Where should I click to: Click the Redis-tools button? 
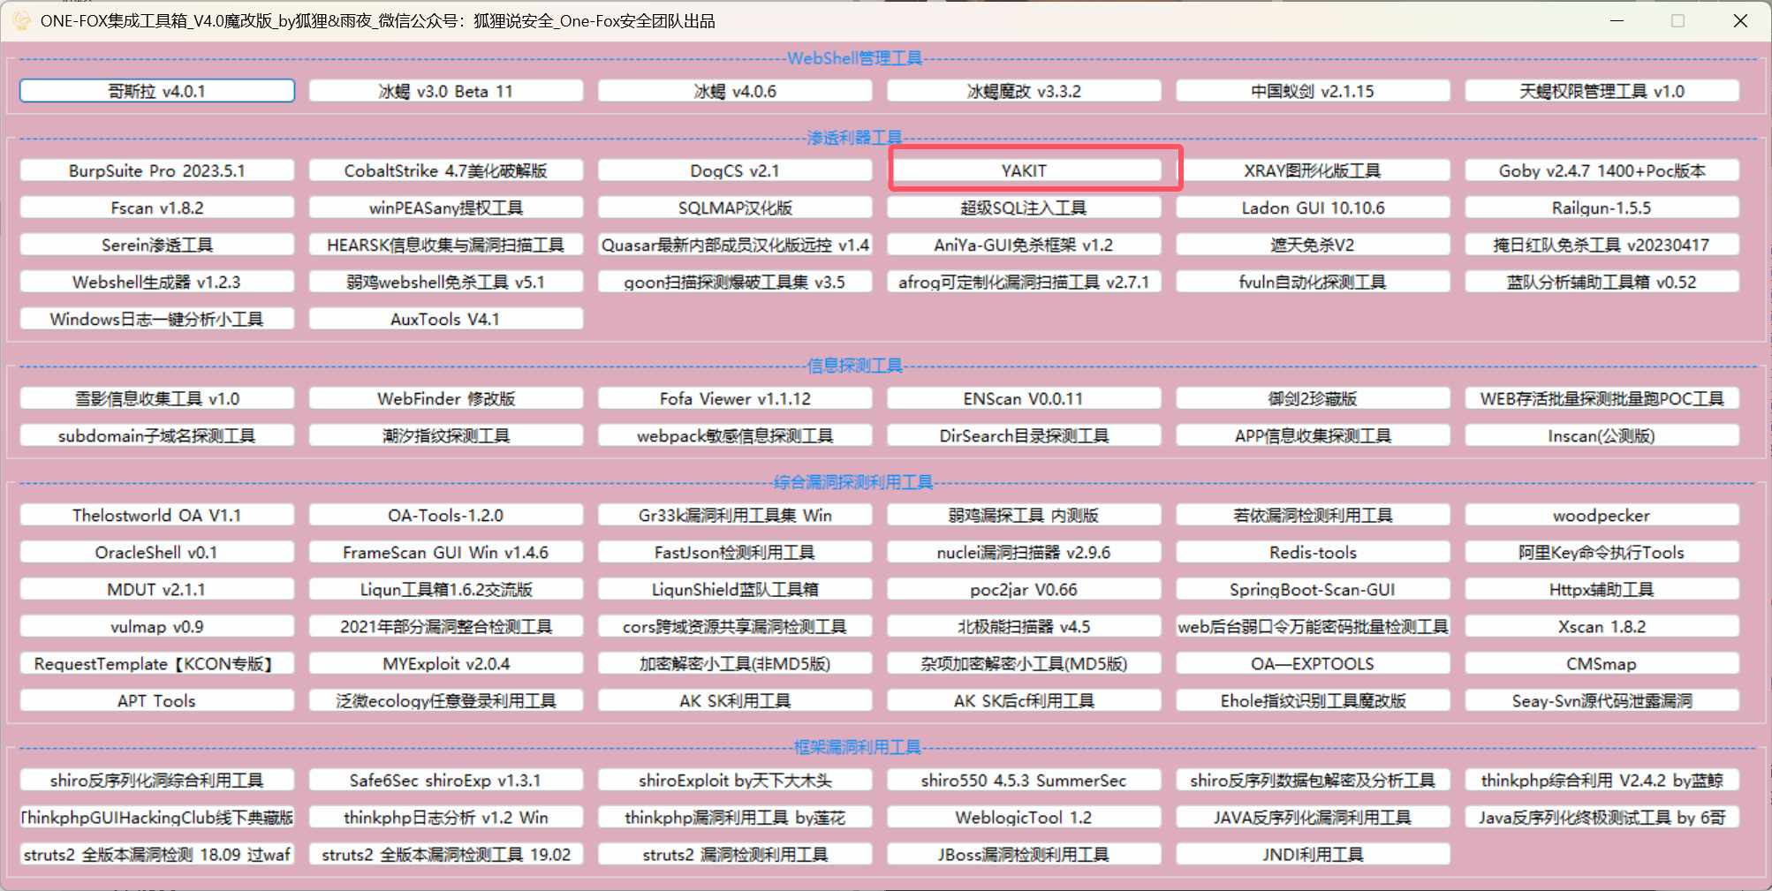1313,552
